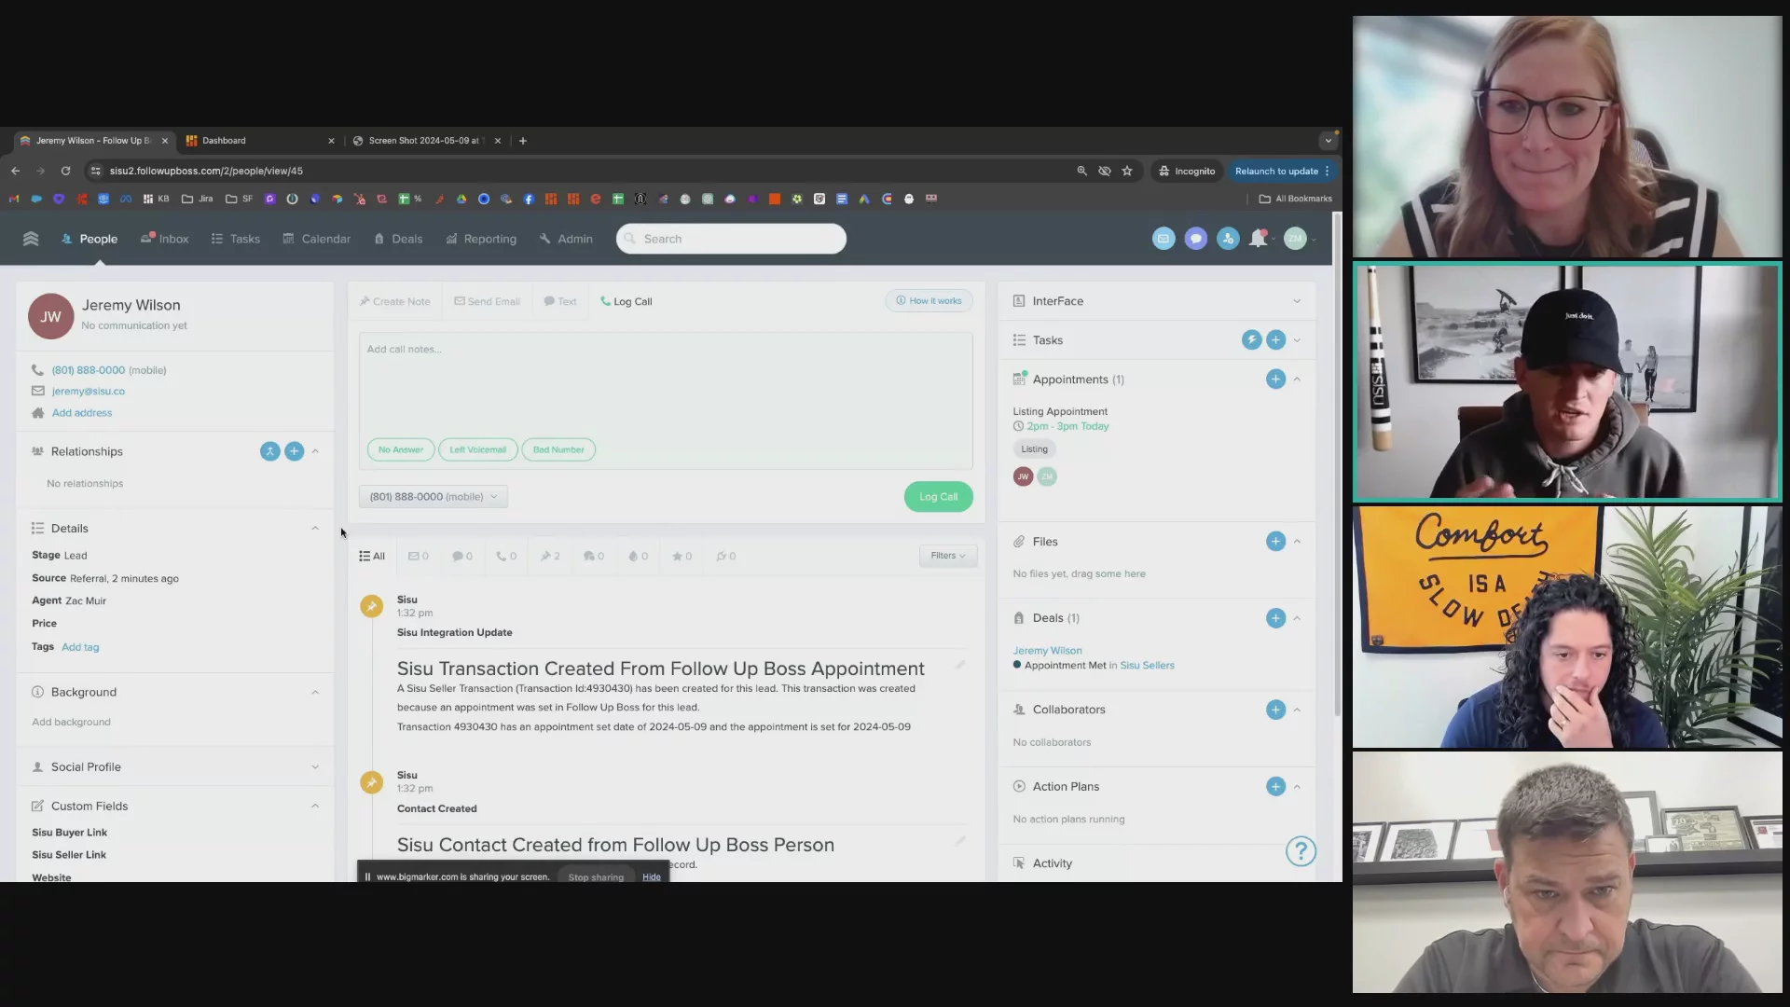The image size is (1790, 1007).
Task: Switch to the Send Email tab
Action: 487,302
